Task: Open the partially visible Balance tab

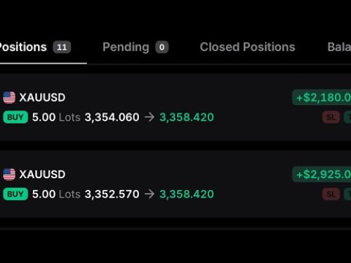Action: click(x=339, y=47)
